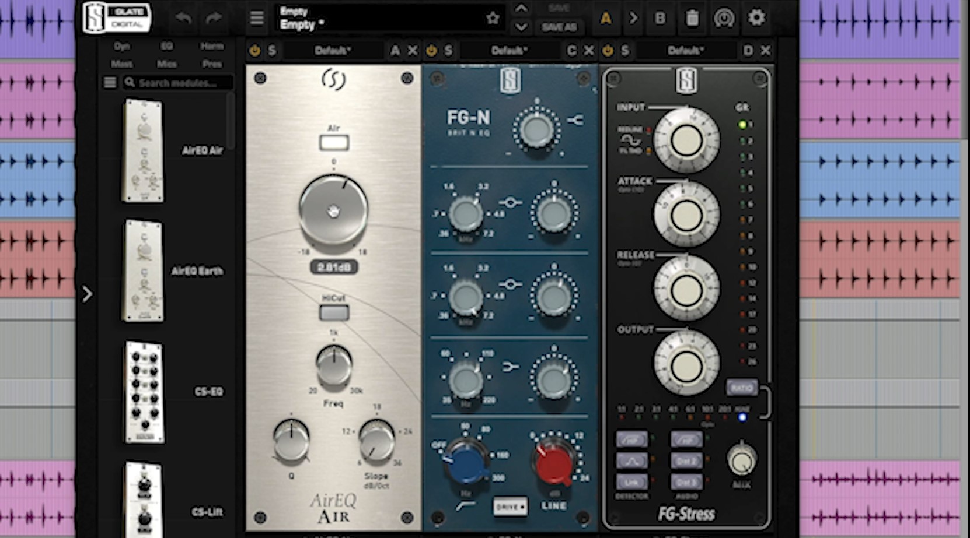
Task: Remove slot C module with X
Action: [x=589, y=51]
